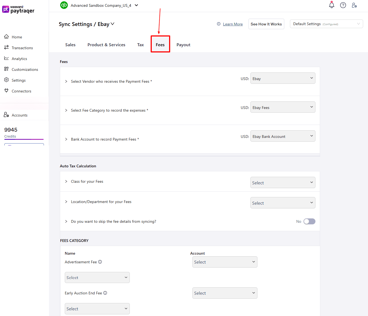
Task: Open the Default Settings dropdown
Action: (327, 24)
